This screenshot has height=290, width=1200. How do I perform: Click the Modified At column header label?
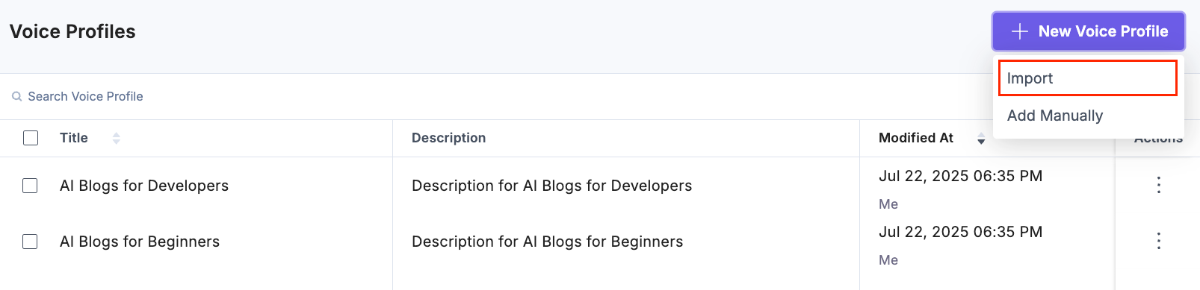(916, 138)
